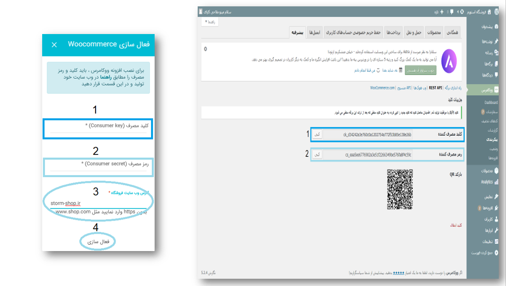The height and width of the screenshot is (286, 506).
Task: Copy the consumer secret with کپی button
Action: click(x=317, y=155)
